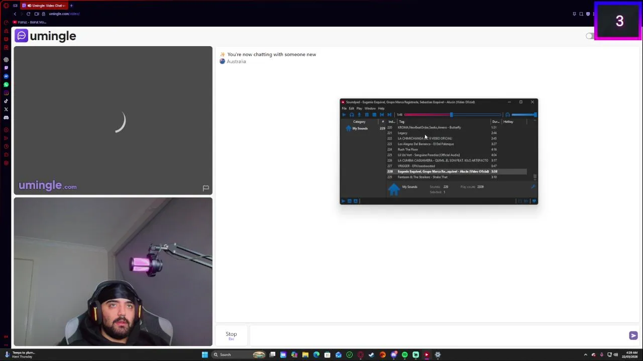The image size is (643, 361).
Task: Toggle the switch at Umingle header right
Action: tap(590, 36)
